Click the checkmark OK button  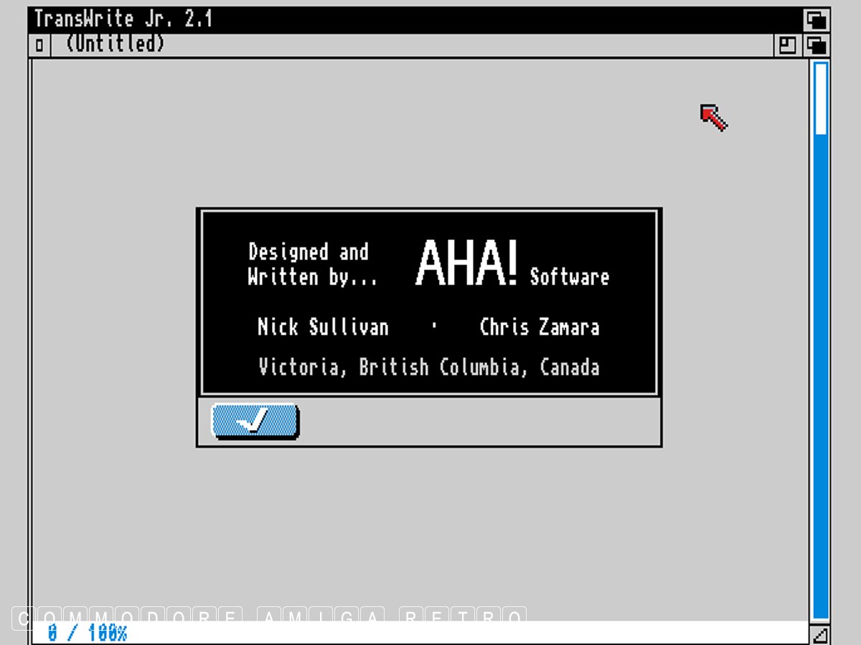tap(255, 421)
